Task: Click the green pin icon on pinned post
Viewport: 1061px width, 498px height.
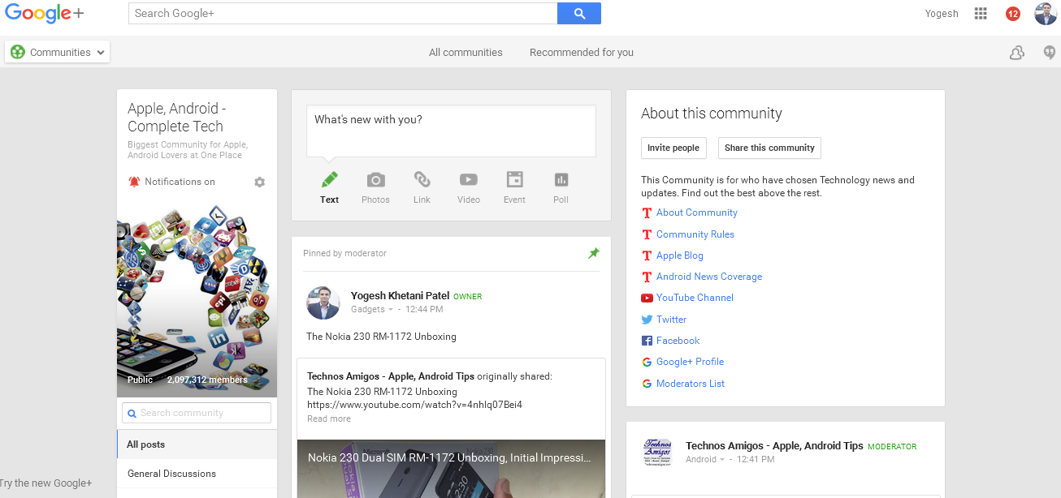Action: [594, 254]
